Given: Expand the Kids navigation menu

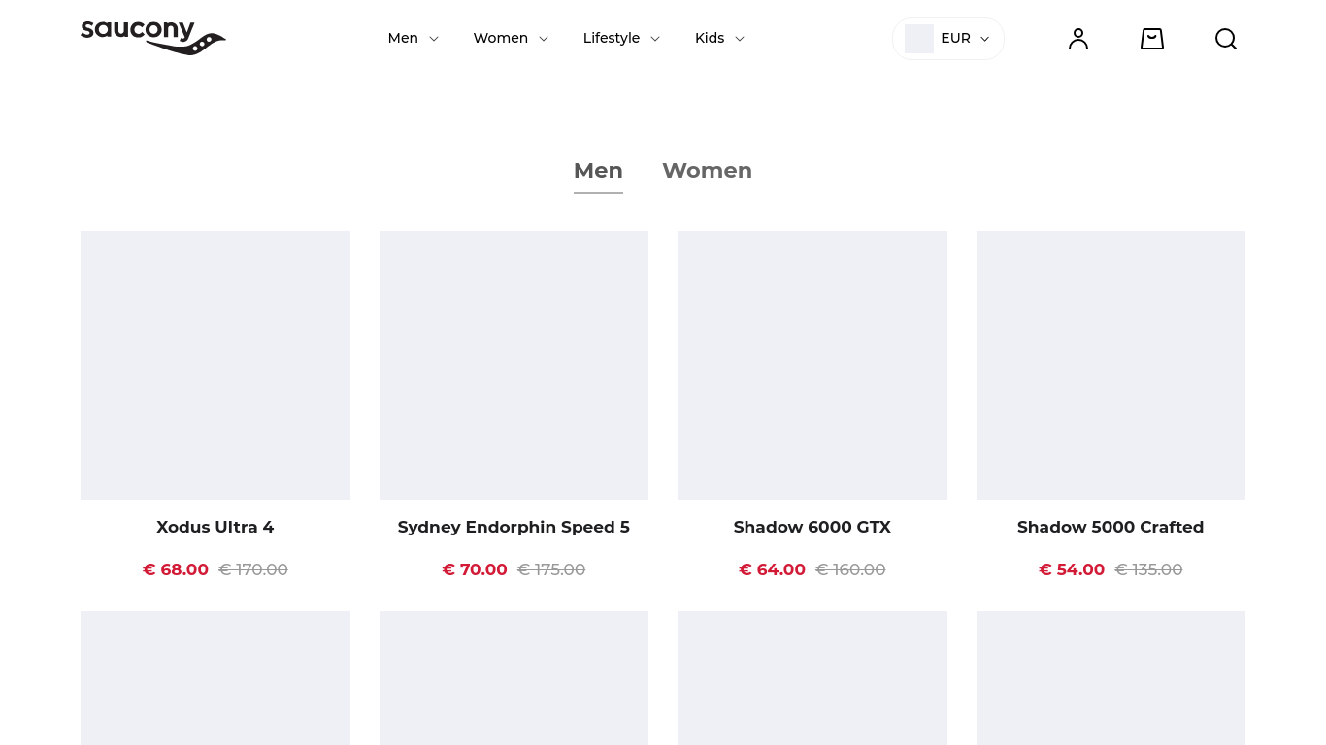Looking at the screenshot, I should click(719, 38).
